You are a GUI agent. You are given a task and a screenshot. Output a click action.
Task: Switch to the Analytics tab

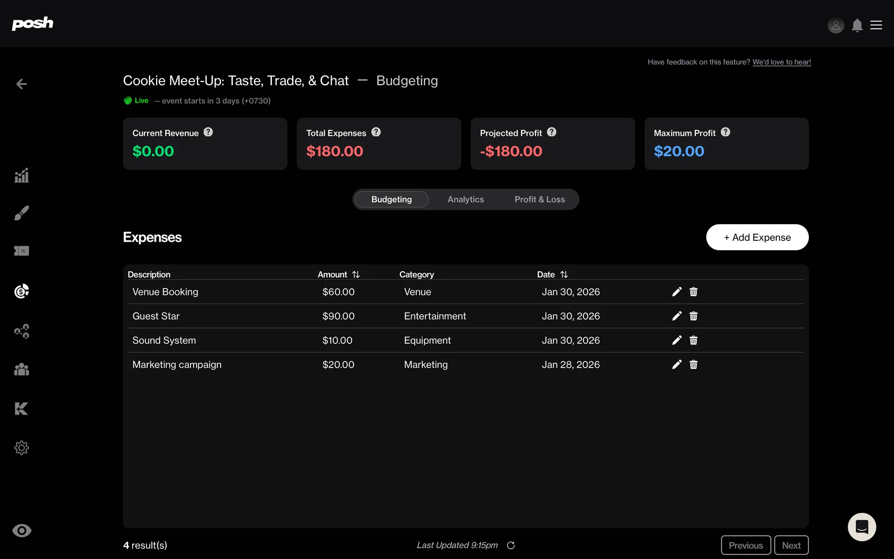tap(465, 199)
